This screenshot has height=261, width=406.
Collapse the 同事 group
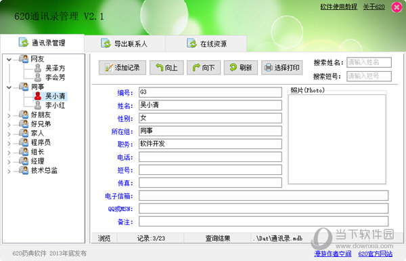click(9, 87)
